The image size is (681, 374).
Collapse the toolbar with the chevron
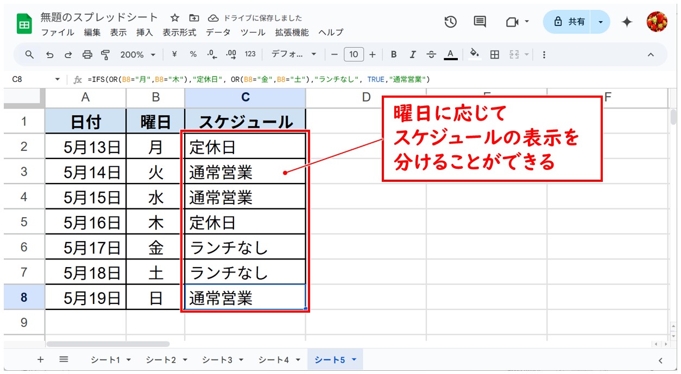click(x=651, y=54)
